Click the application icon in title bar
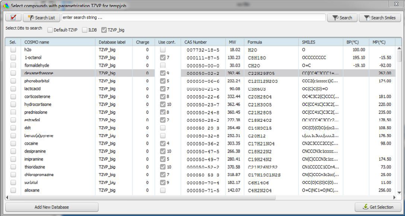Viewport: 405px width, 216px height. pyautogui.click(x=5, y=5)
